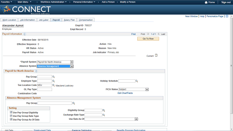Click Tax Location Code lookup magnifier

(54, 85)
